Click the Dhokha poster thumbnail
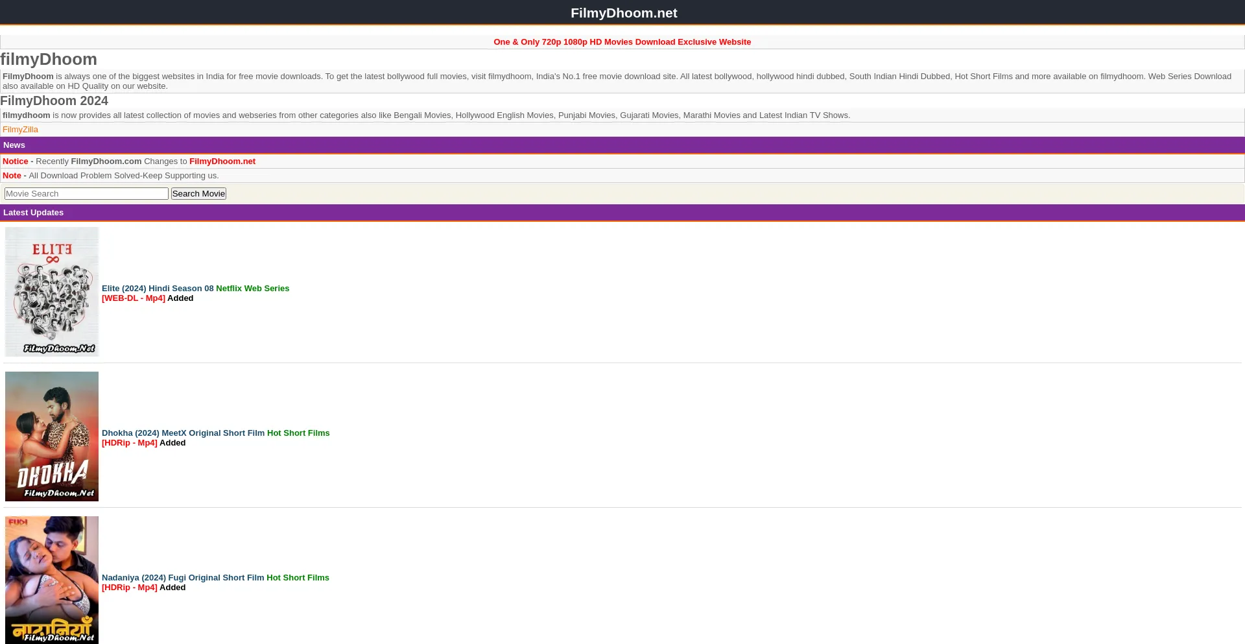 (x=52, y=436)
